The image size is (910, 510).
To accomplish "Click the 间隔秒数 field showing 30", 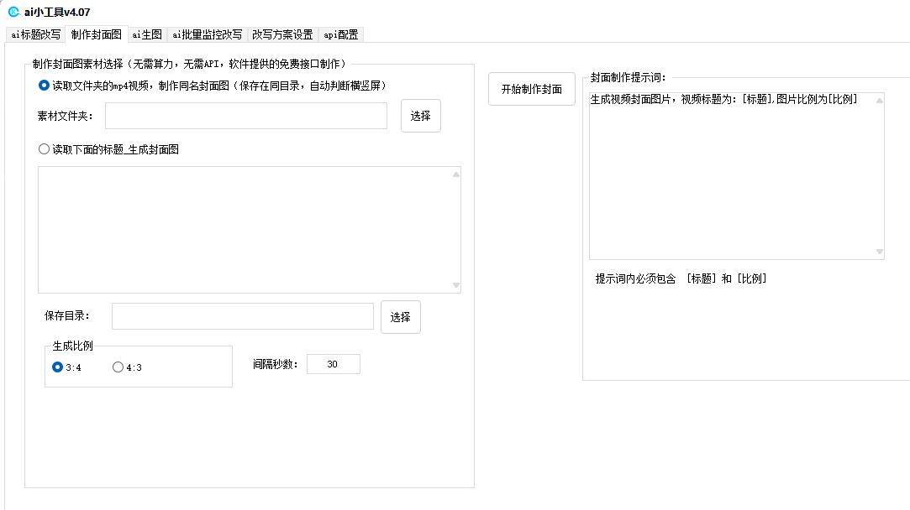I will coord(333,364).
